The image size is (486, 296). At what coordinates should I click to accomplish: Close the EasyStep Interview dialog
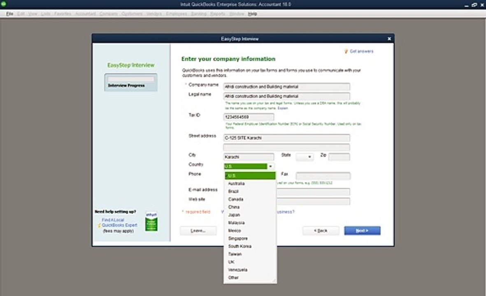tap(389, 39)
